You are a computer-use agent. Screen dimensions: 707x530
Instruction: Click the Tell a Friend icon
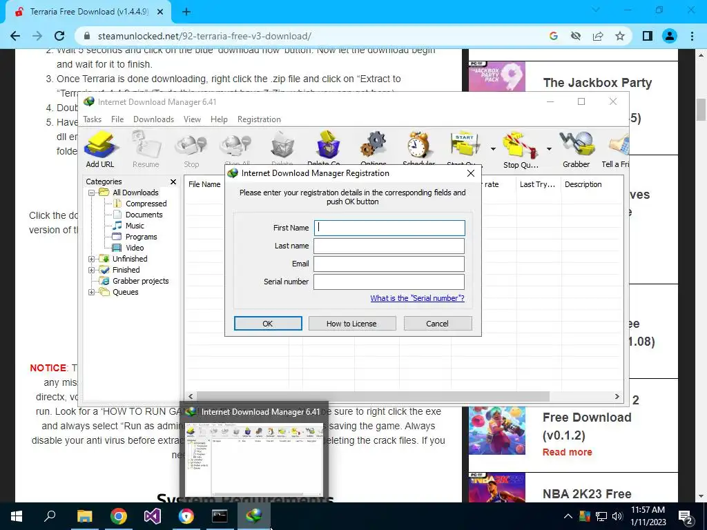pos(616,149)
